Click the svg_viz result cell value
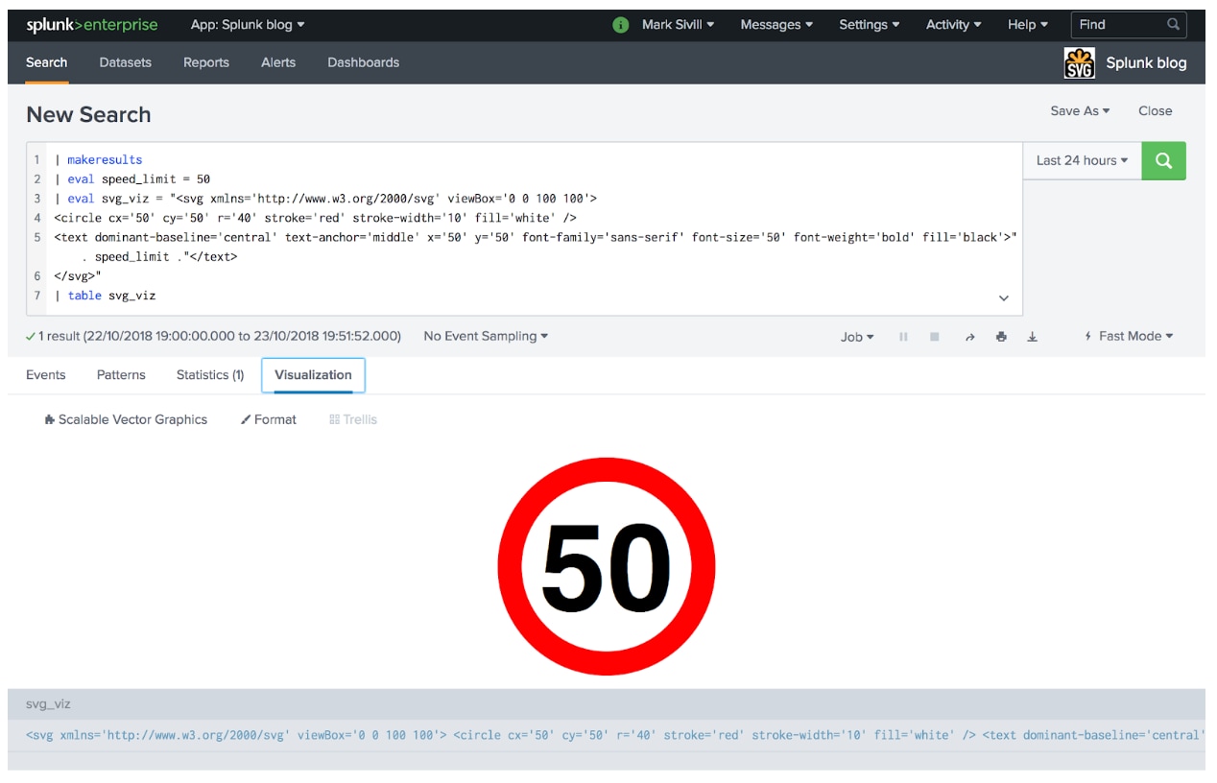Image resolution: width=1217 pixels, height=783 pixels. 614,736
